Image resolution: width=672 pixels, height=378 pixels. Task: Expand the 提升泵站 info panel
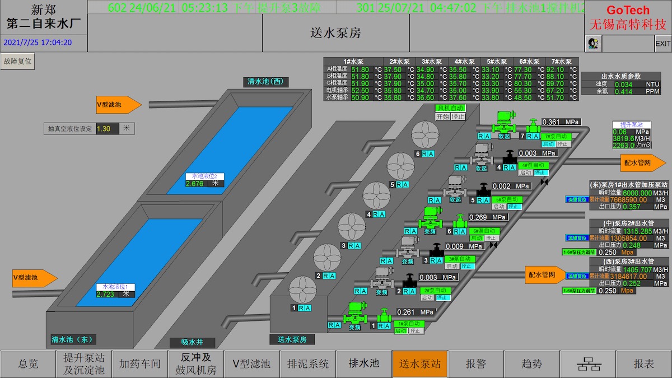631,125
